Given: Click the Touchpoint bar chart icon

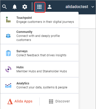Looking at the screenshot, I should pyautogui.click(x=8, y=20).
